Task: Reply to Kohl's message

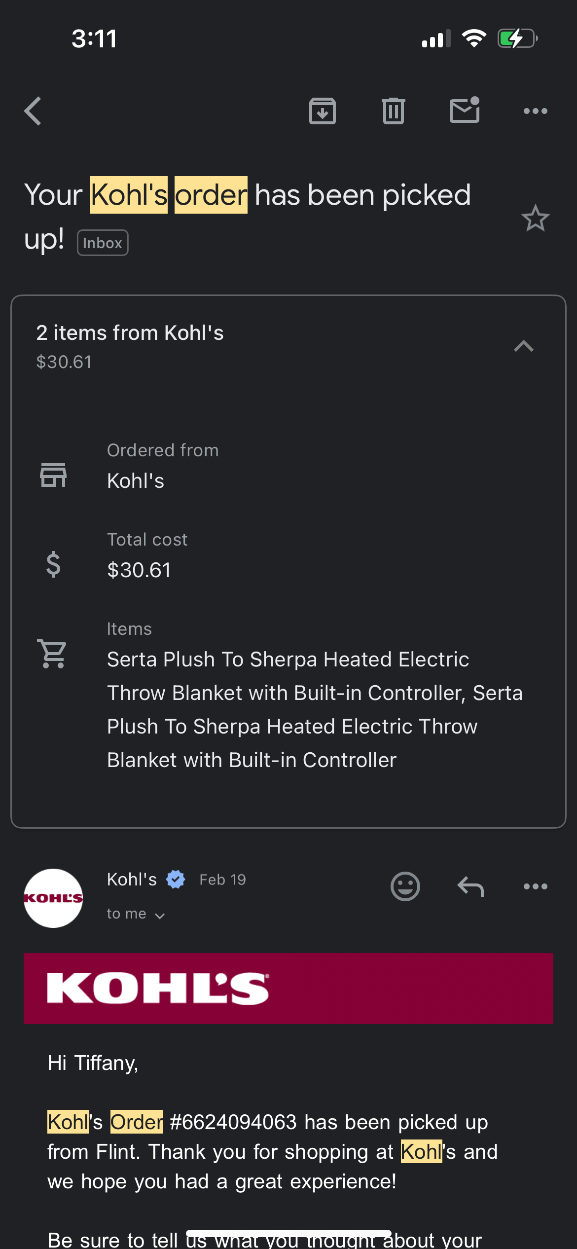Action: (470, 886)
